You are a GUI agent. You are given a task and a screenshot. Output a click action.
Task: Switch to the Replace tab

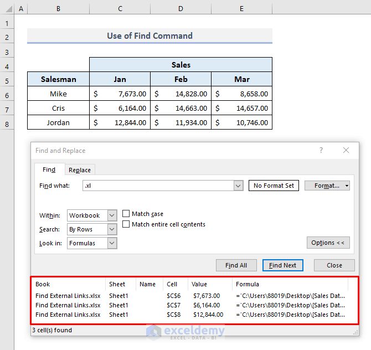(x=80, y=170)
